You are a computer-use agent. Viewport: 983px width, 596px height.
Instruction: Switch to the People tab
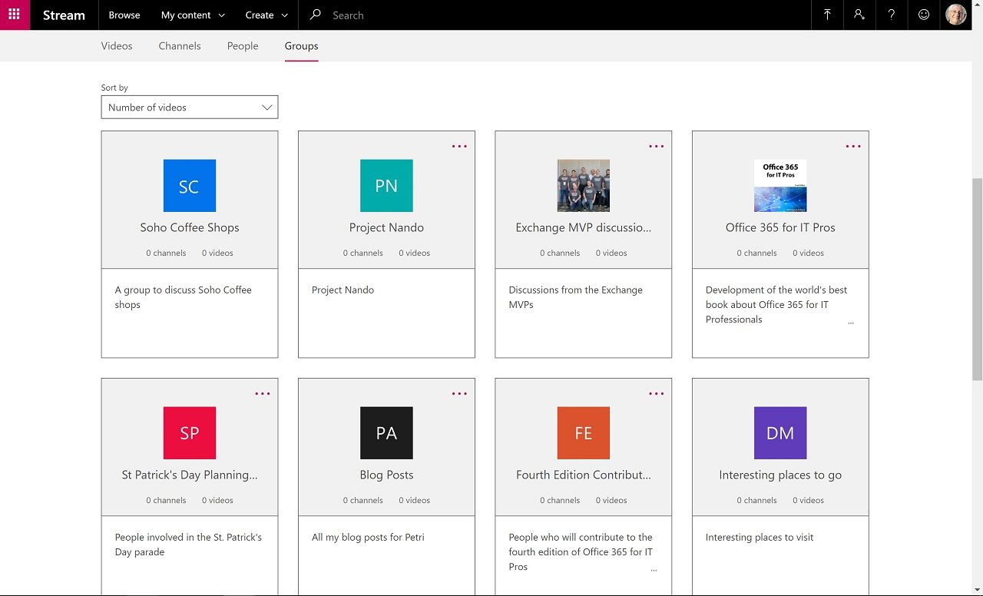coord(243,46)
